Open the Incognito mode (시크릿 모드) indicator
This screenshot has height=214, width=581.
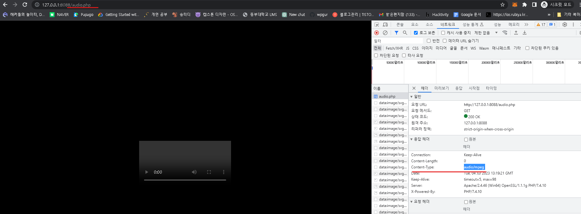(556, 5)
